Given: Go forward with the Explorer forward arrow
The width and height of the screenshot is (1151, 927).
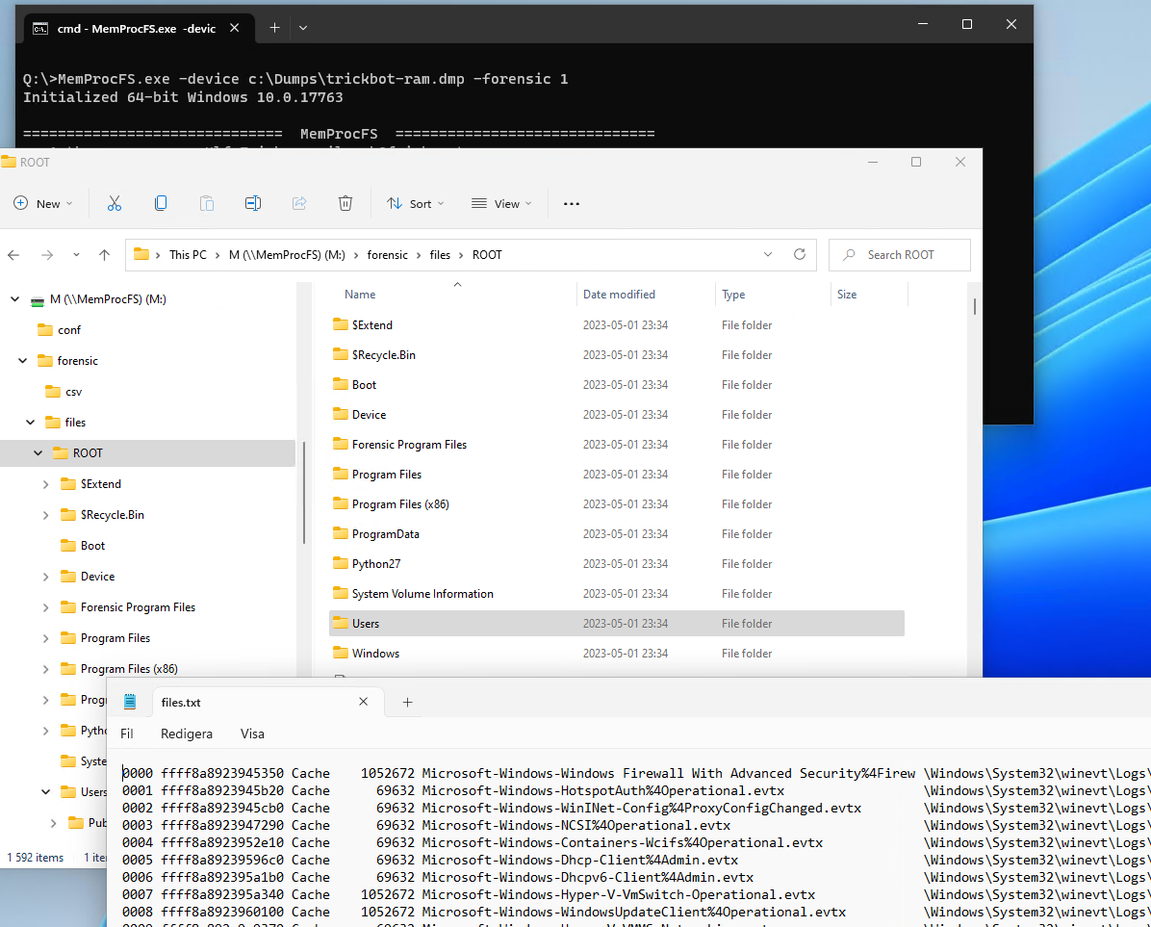Looking at the screenshot, I should point(47,255).
